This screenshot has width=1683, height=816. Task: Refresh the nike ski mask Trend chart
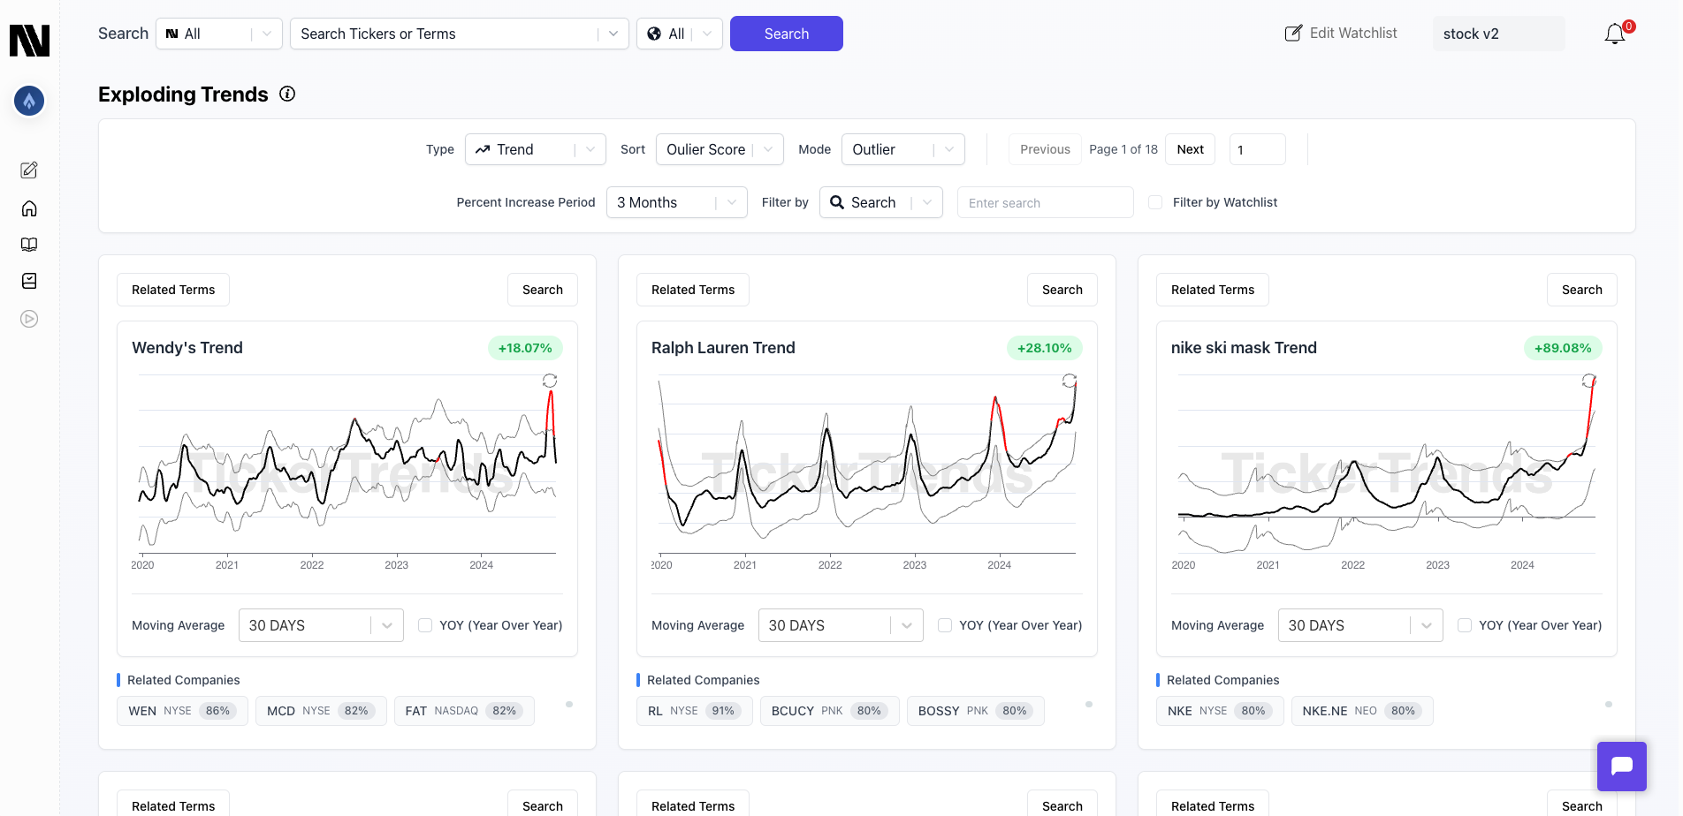1589,381
